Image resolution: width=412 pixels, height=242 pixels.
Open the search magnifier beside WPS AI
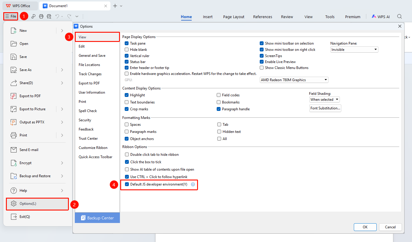tap(400, 17)
